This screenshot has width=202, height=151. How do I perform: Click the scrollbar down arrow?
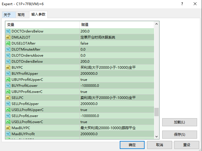[x=156, y=137]
